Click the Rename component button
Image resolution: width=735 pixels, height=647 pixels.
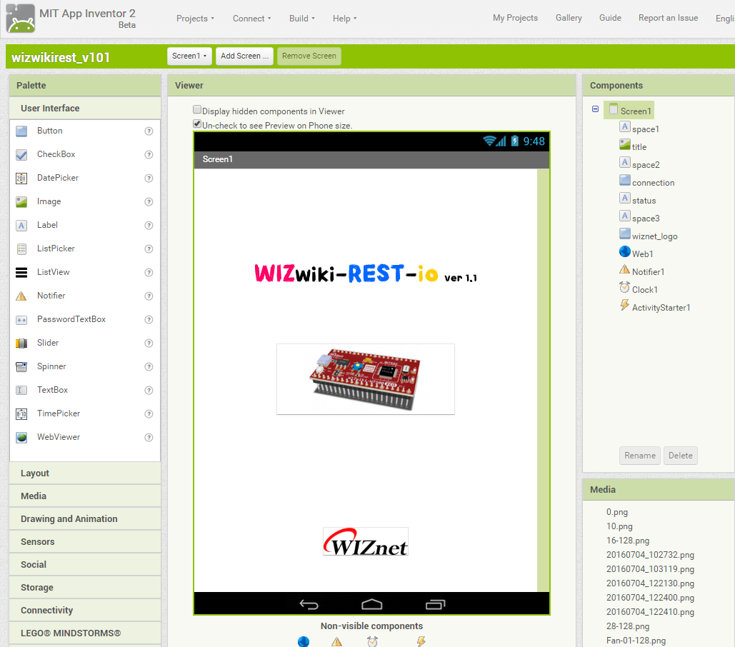coord(640,456)
